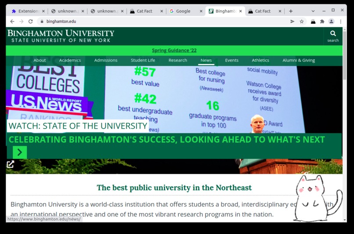Open a new tab with plus button
354x234 pixels.
coord(291,11)
